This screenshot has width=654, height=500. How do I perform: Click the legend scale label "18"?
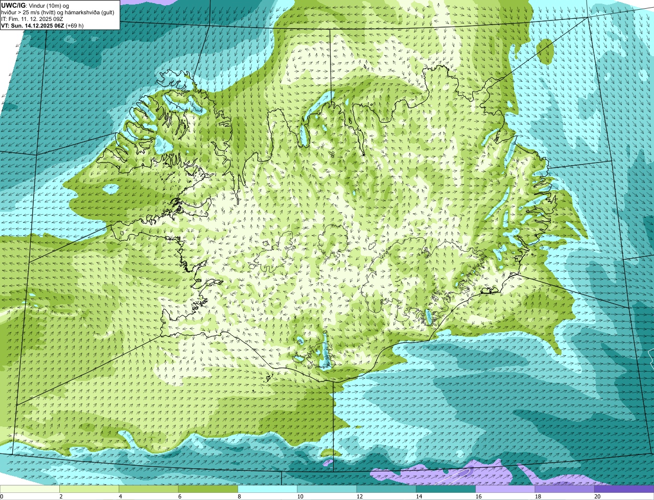pos(538,496)
